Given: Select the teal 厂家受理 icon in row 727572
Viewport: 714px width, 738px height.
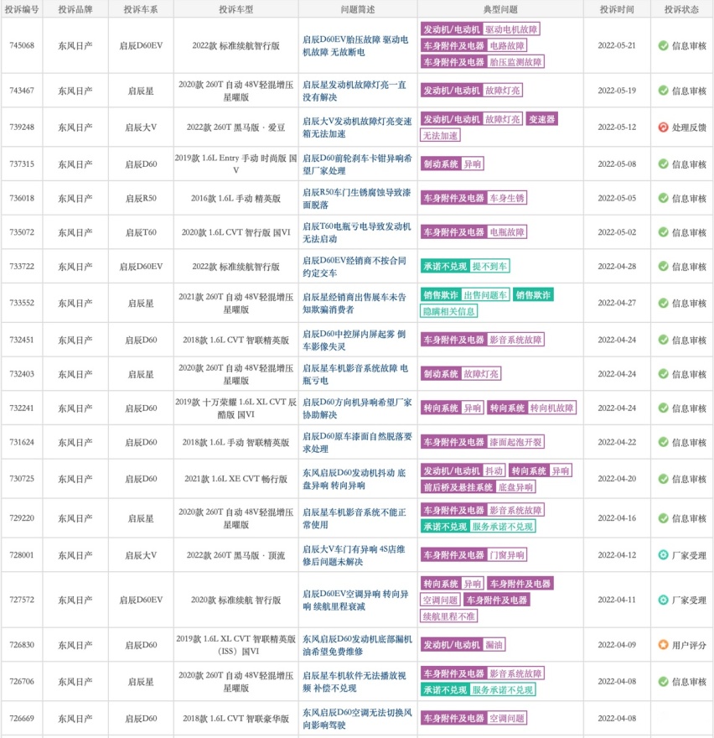Looking at the screenshot, I should (x=663, y=600).
